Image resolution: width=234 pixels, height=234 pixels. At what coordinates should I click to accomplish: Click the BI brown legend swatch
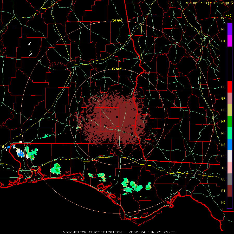pyautogui.click(x=230, y=191)
